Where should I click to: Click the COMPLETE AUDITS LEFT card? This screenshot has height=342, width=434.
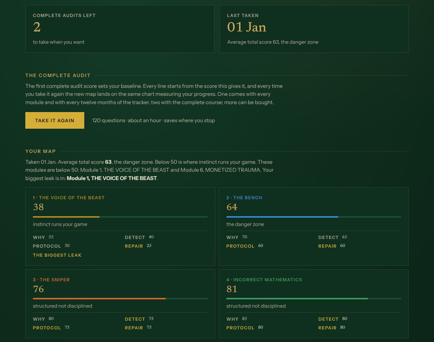(120, 29)
